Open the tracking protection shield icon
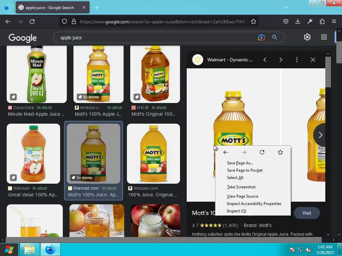This screenshot has height=256, width=342. point(64,21)
